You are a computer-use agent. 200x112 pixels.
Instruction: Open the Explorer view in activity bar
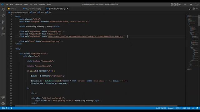pyautogui.click(x=3, y=10)
